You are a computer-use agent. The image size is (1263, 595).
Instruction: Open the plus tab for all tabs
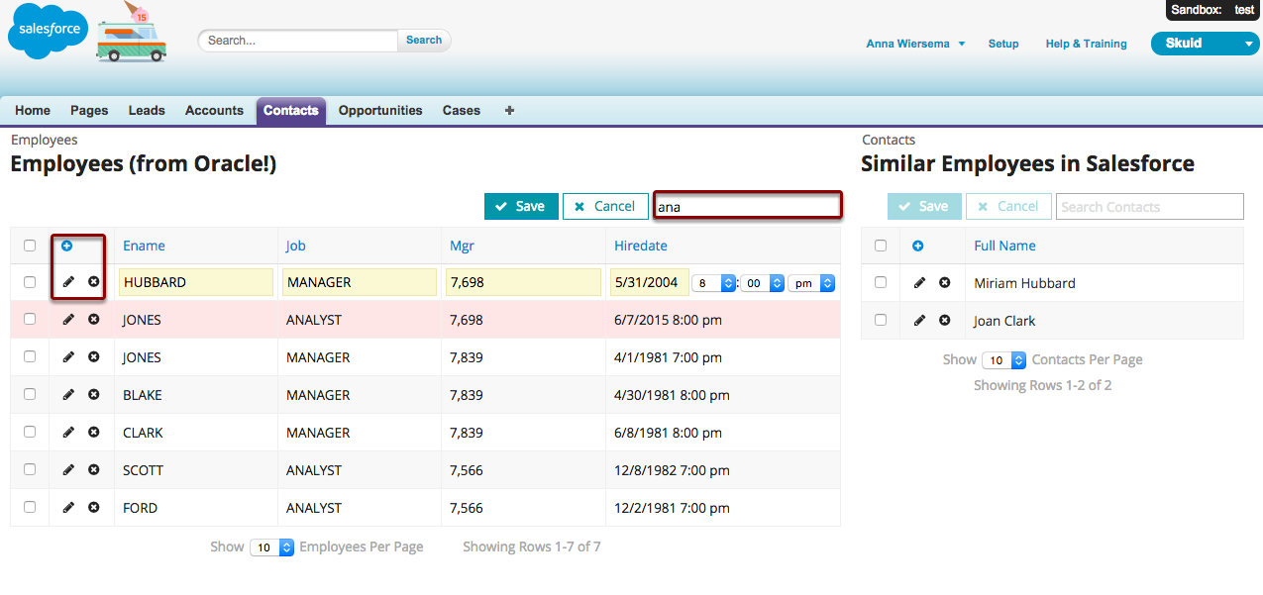click(509, 111)
